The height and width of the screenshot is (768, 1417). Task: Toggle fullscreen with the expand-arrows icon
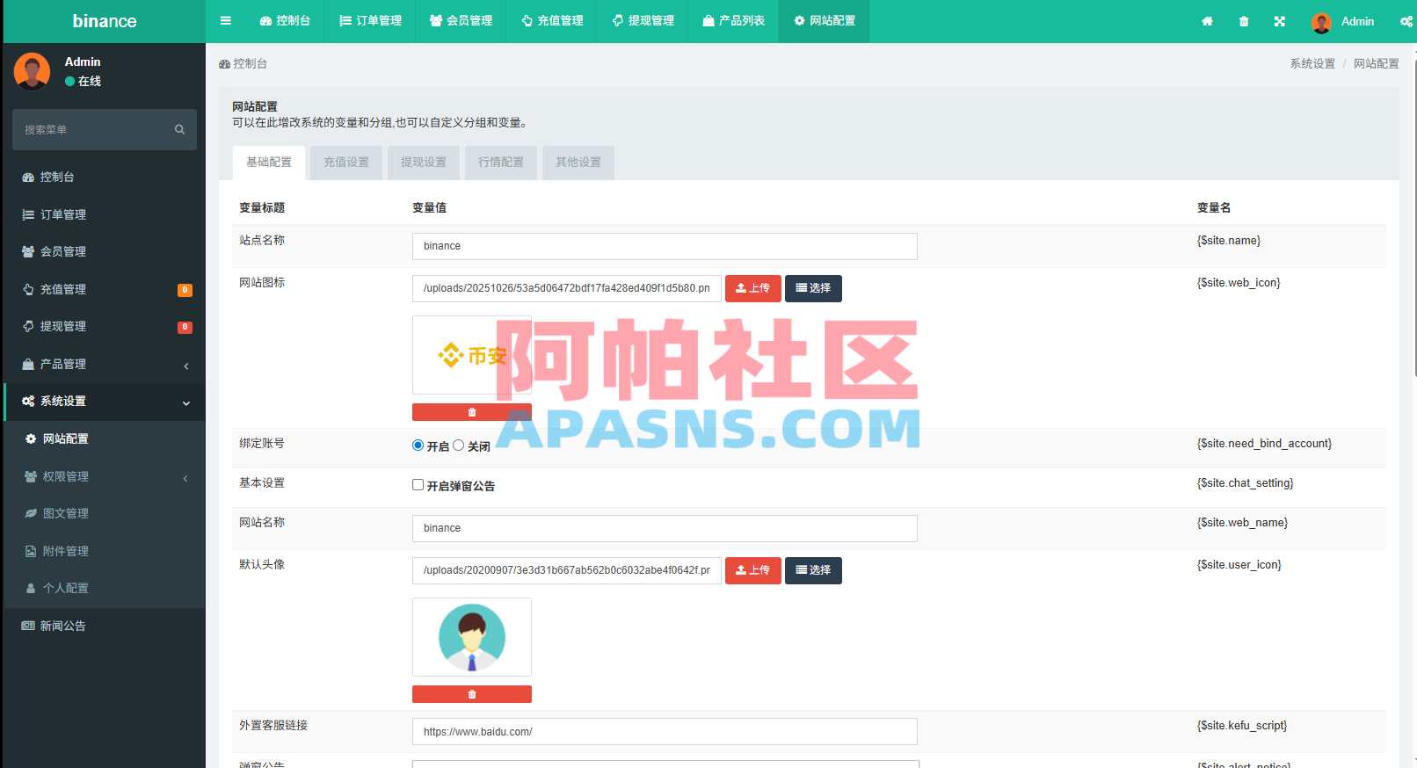(1280, 21)
